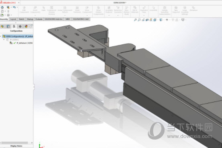The image size is (222, 148).
Task: Click the Assembly Features tool
Action: [109, 10]
